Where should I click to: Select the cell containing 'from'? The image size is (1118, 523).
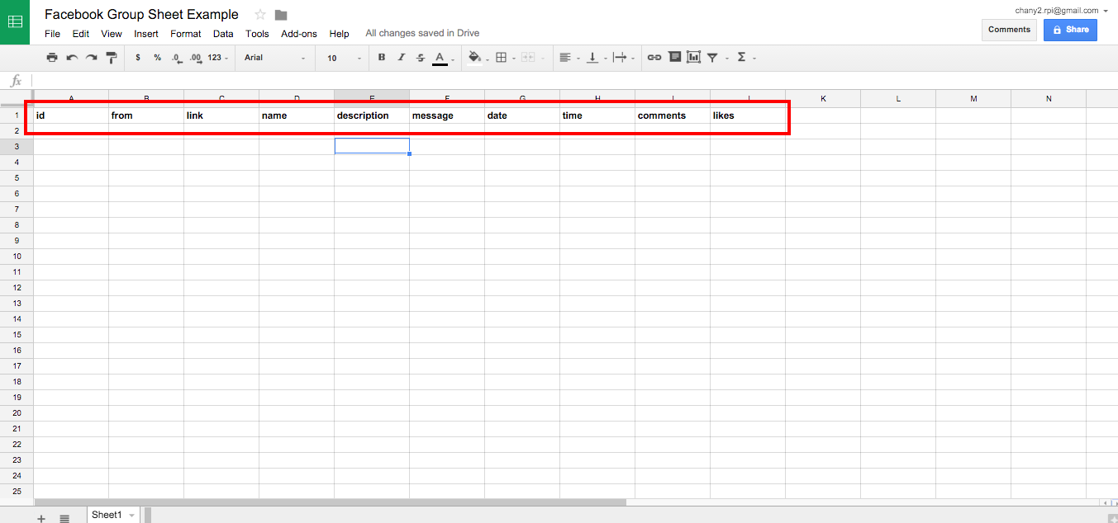click(x=146, y=115)
